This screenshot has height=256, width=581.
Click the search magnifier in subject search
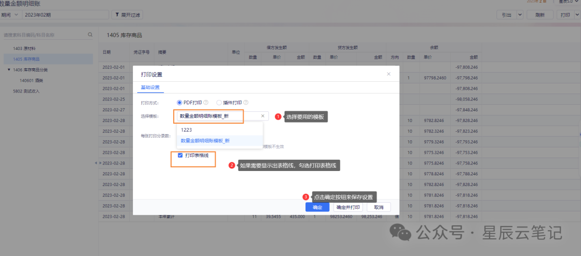click(90, 35)
